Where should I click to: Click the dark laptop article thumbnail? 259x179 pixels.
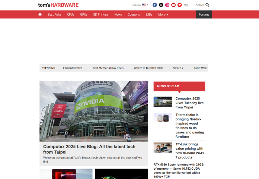[x=122, y=174]
